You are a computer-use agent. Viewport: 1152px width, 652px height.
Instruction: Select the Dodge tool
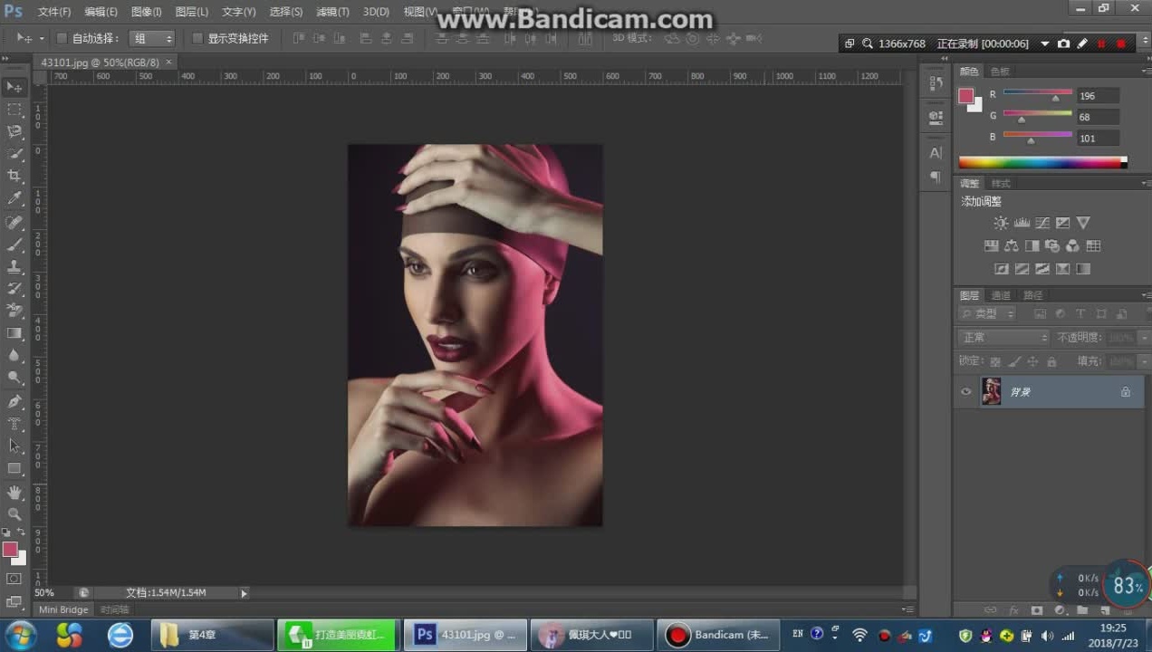(14, 378)
